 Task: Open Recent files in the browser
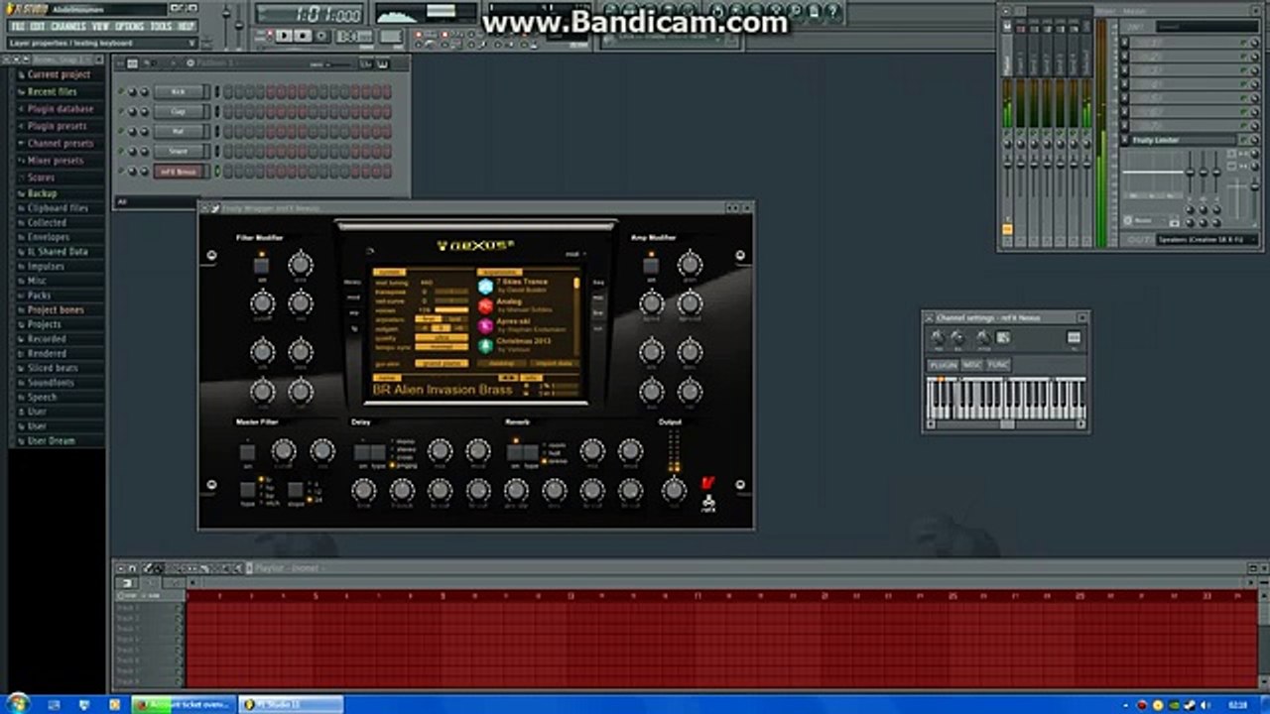pos(52,91)
